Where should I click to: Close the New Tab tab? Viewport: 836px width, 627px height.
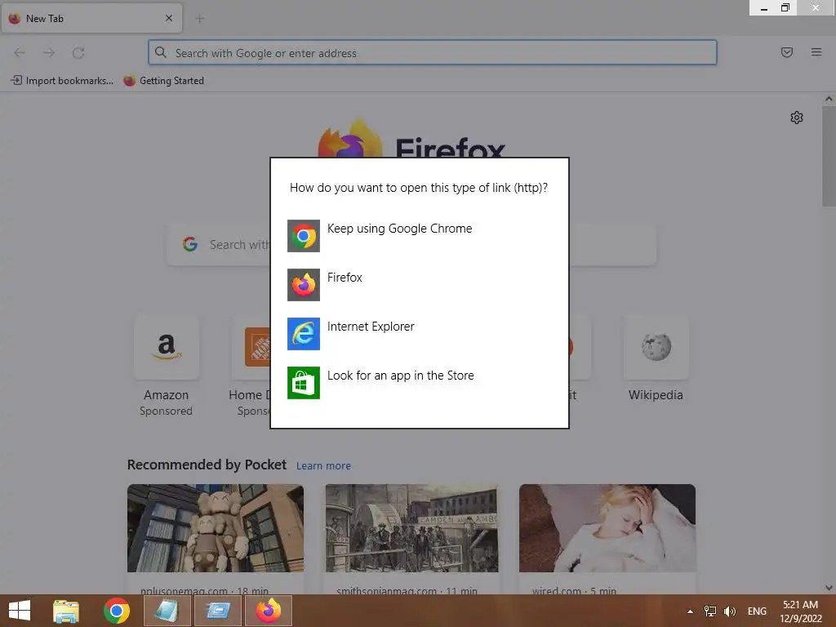point(169,18)
